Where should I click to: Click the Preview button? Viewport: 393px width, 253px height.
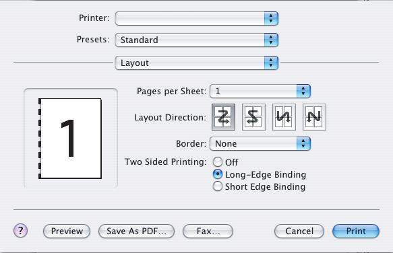(x=67, y=231)
